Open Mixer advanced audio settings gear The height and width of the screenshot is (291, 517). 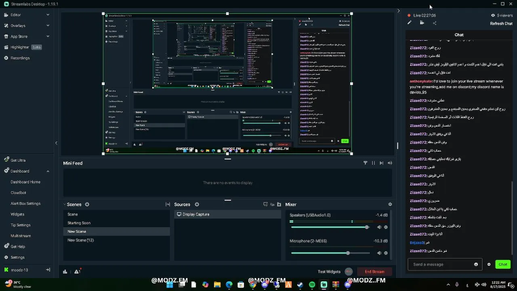click(x=390, y=205)
